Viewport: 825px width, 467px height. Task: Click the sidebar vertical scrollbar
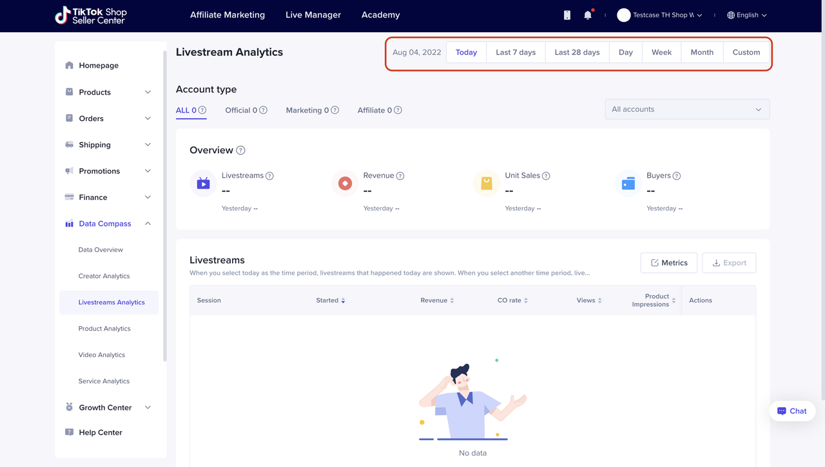click(x=165, y=206)
